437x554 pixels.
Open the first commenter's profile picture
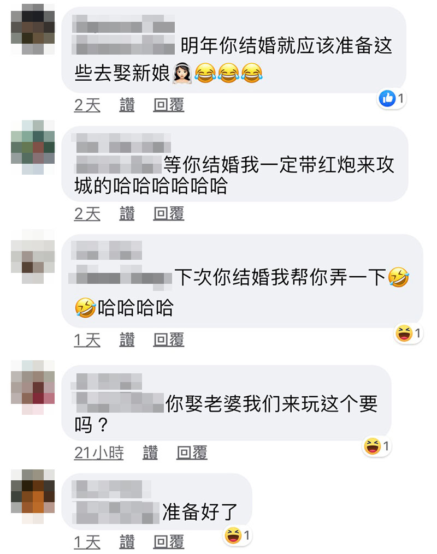tap(33, 29)
